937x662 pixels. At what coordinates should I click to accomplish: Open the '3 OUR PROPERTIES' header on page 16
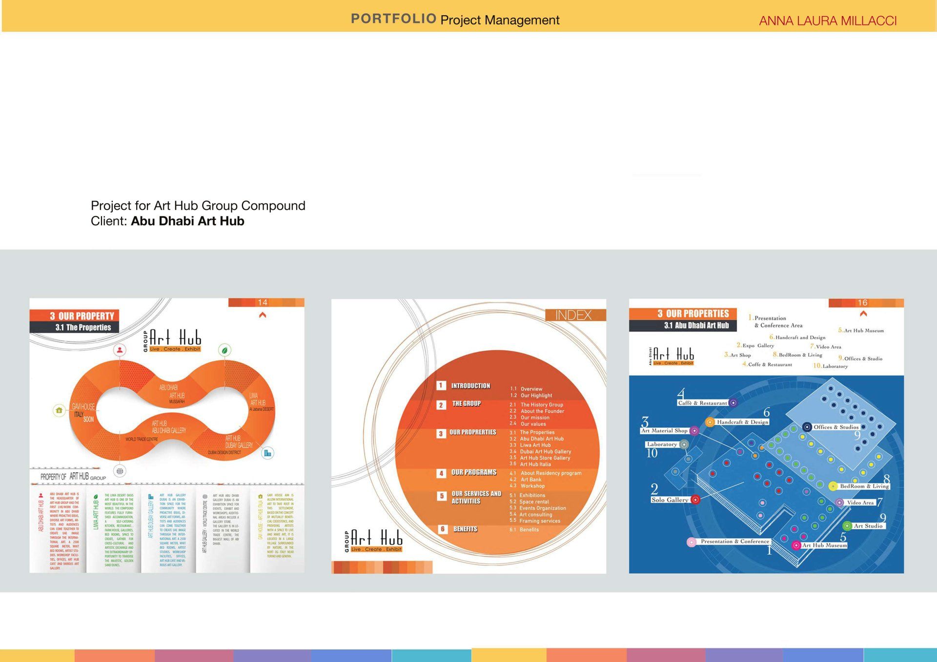[683, 314]
